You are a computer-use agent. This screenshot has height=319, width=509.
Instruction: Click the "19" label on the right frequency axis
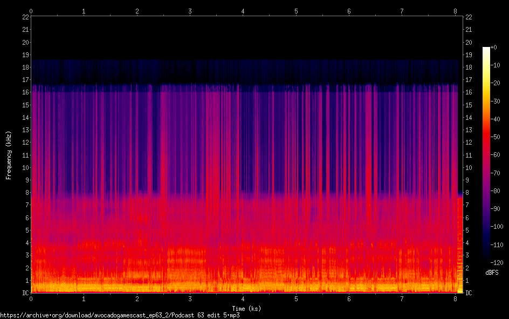469,55
